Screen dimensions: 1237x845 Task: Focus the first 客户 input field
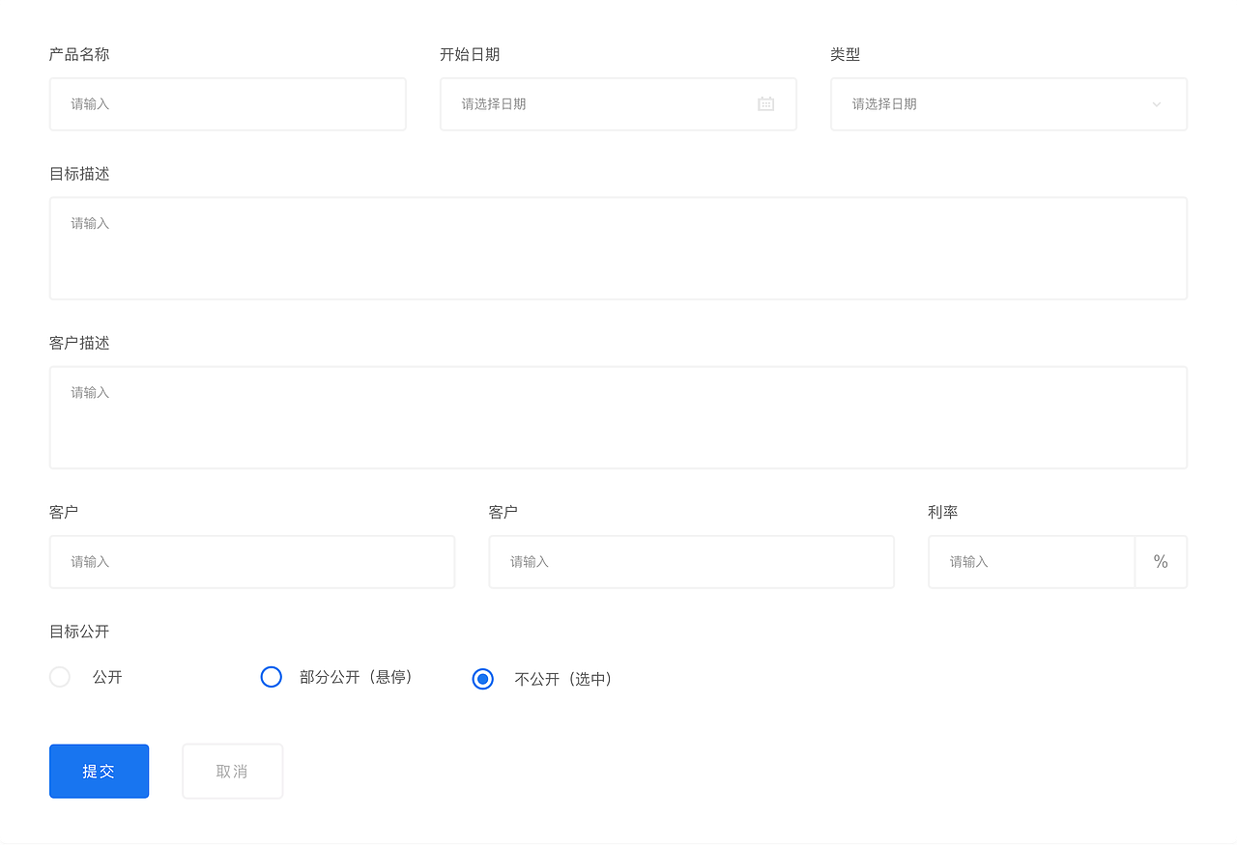251,561
